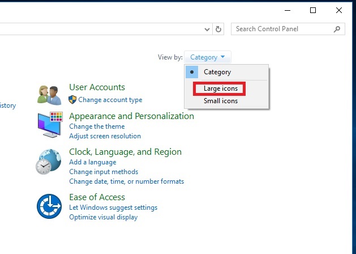The image size is (356, 254).
Task: Choose Large icons from the menu
Action: [x=220, y=88]
